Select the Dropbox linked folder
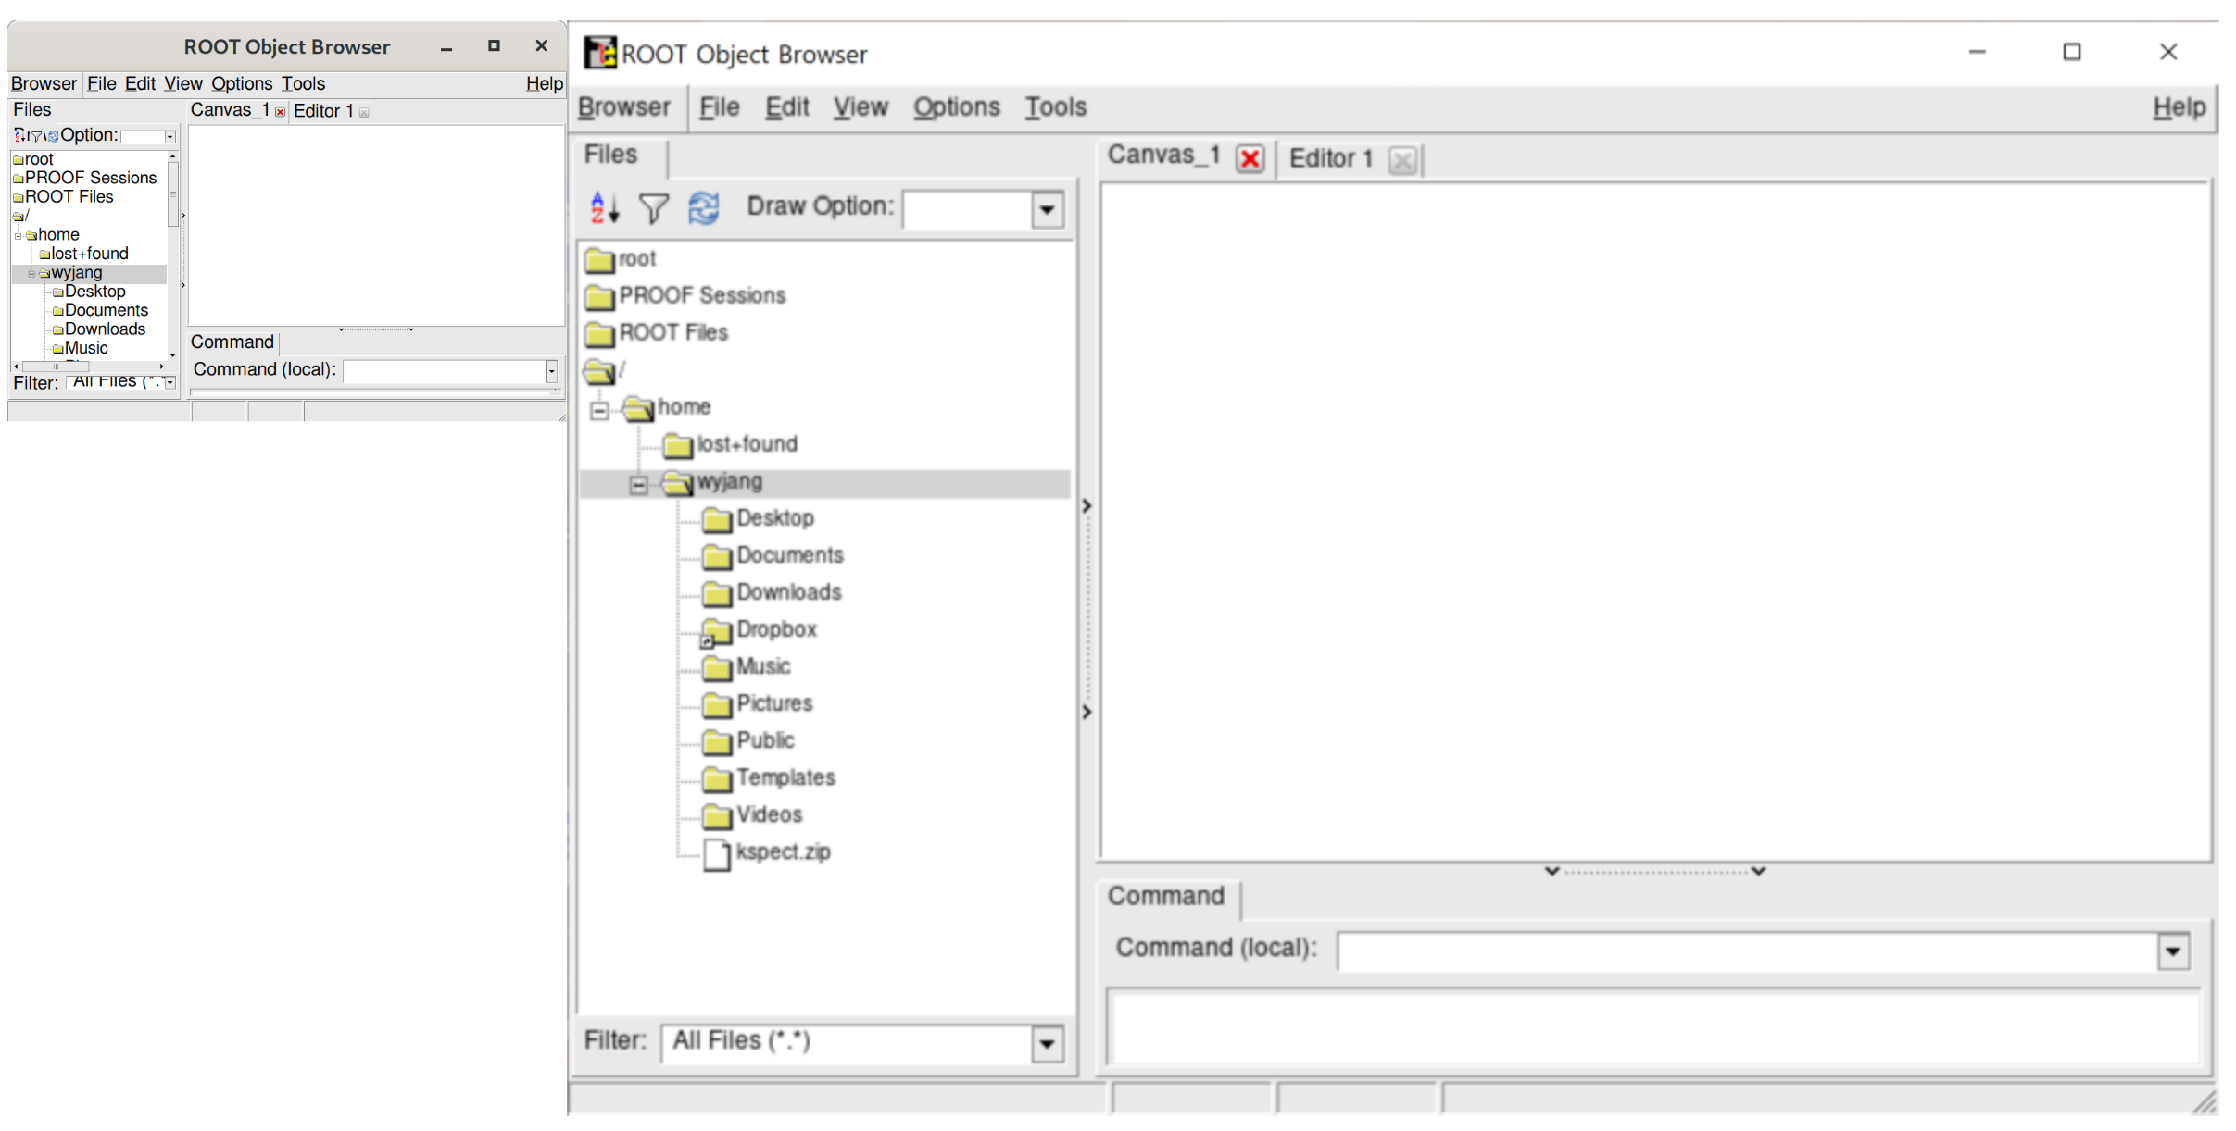The height and width of the screenshot is (1131, 2236). point(775,629)
